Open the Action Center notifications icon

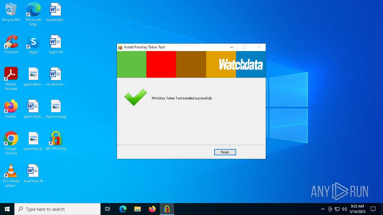coord(373,209)
